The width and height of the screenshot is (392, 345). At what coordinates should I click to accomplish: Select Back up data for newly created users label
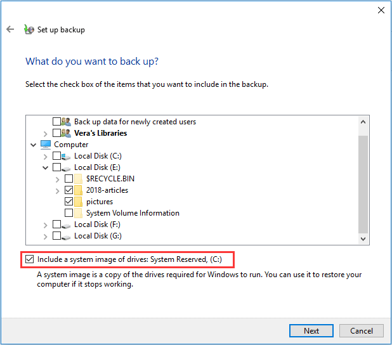pos(135,122)
